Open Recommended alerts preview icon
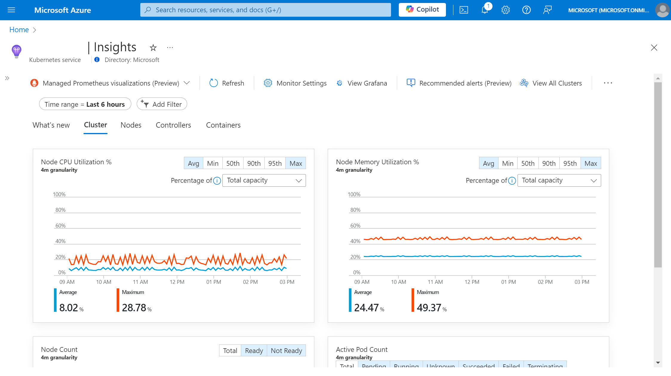The image size is (671, 376). [x=411, y=83]
